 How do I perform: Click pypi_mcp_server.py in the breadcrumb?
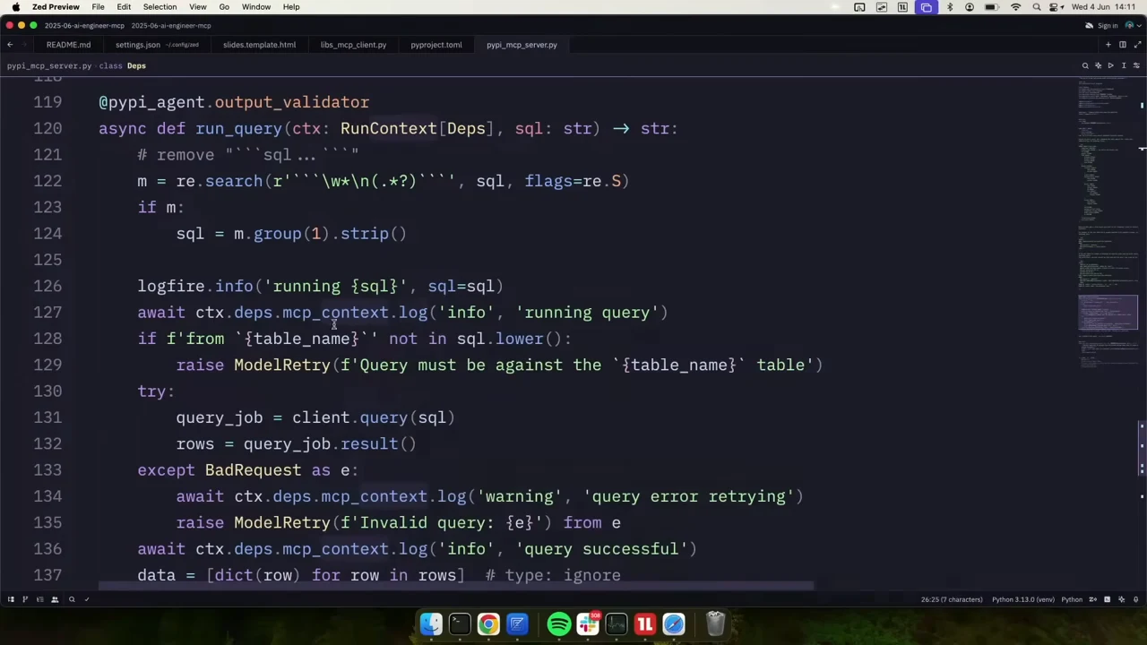tap(49, 65)
